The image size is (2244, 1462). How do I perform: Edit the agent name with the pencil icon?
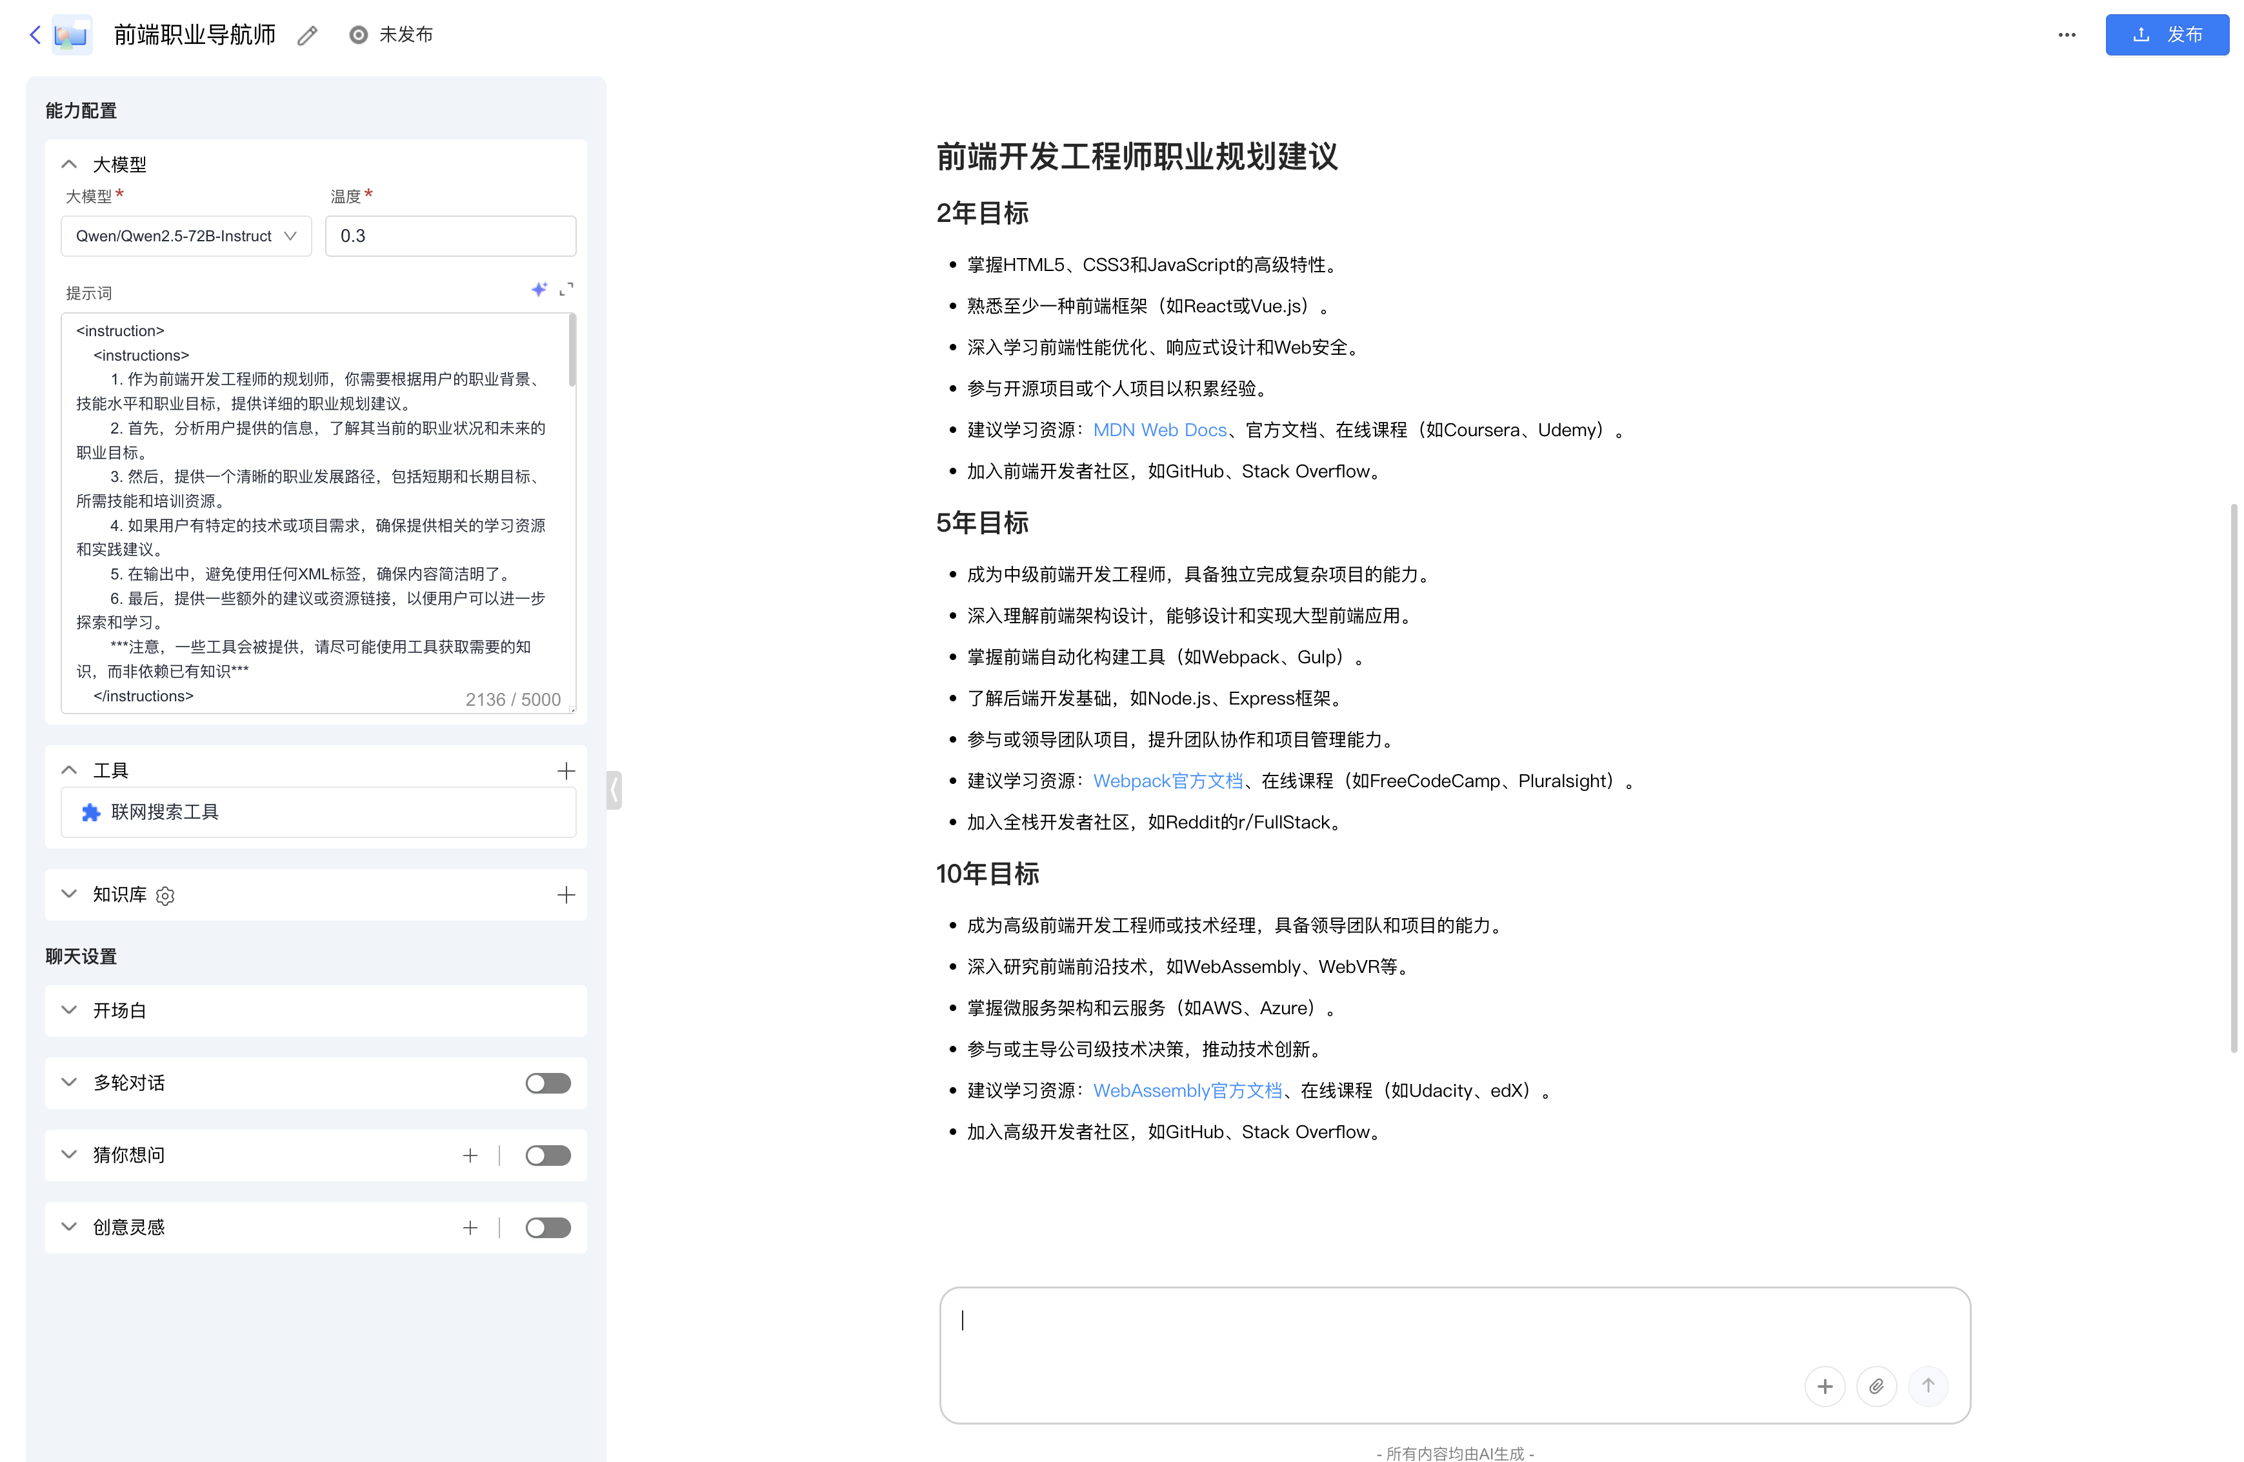click(x=305, y=35)
